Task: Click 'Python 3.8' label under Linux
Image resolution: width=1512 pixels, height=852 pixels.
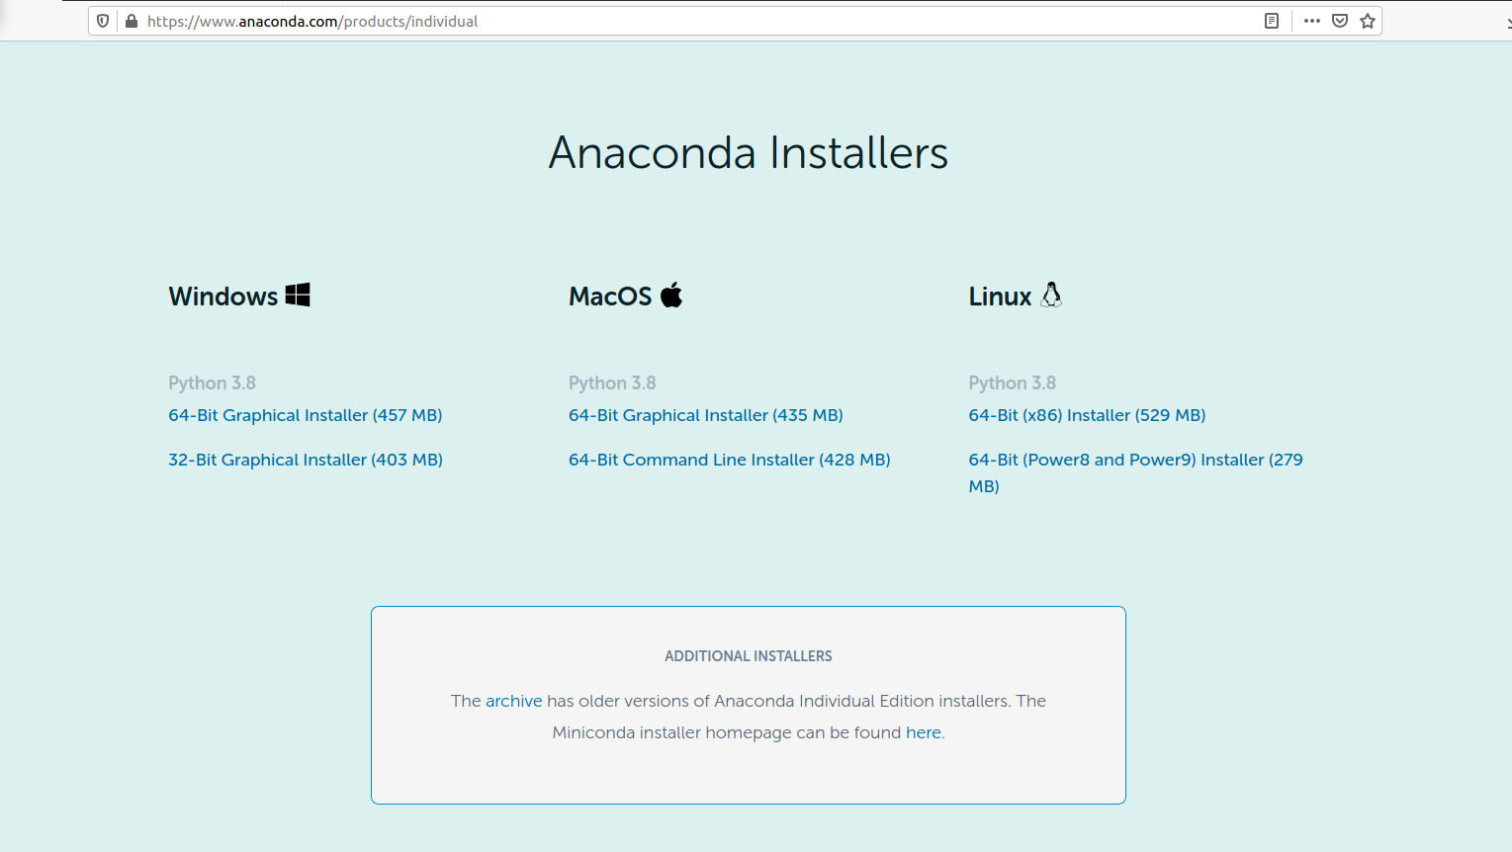Action: (x=1012, y=383)
